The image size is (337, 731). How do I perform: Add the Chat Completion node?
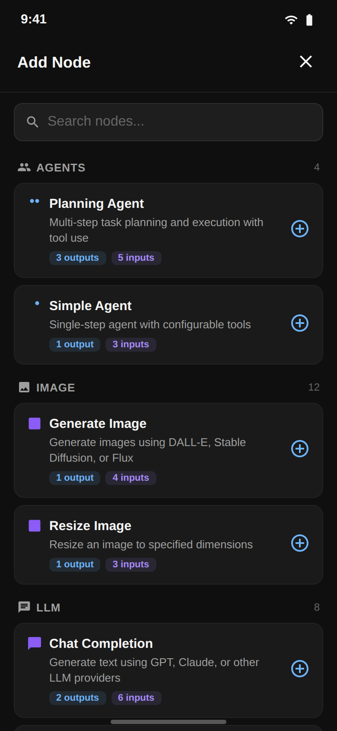(x=299, y=669)
